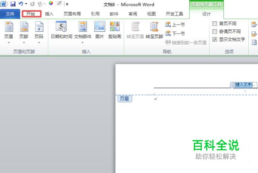
Task: Insert 剪贴画 (Clip Art)
Action: [x=115, y=30]
